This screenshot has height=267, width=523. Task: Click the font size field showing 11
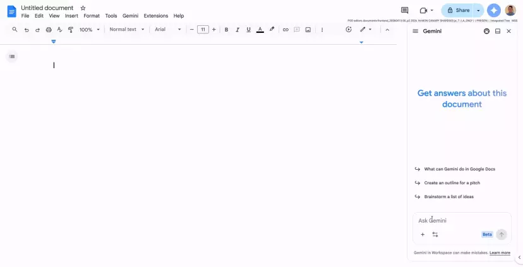203,30
